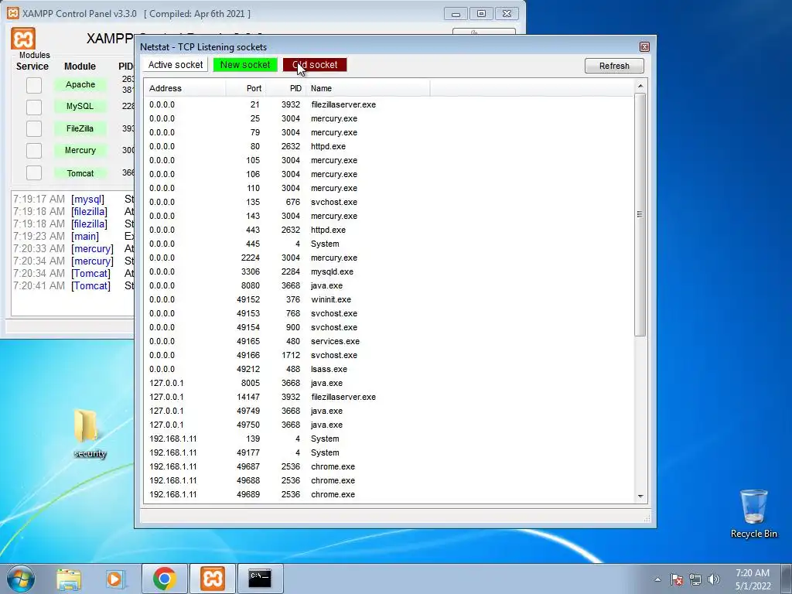792x594 pixels.
Task: Select XAMPP taskbar icon
Action: [x=212, y=579]
